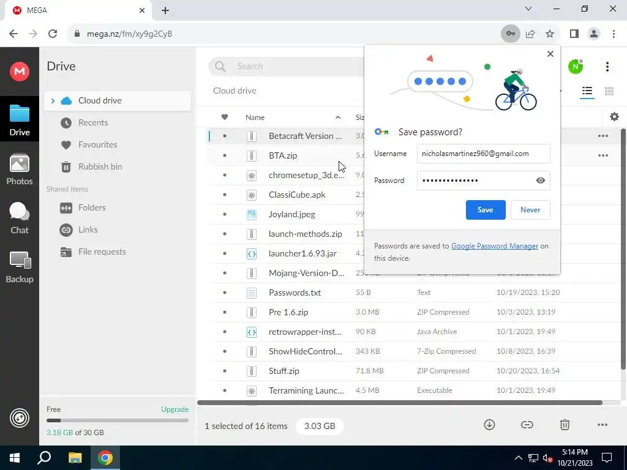Open a new browser tab
The width and height of the screenshot is (627, 470).
pyautogui.click(x=165, y=10)
